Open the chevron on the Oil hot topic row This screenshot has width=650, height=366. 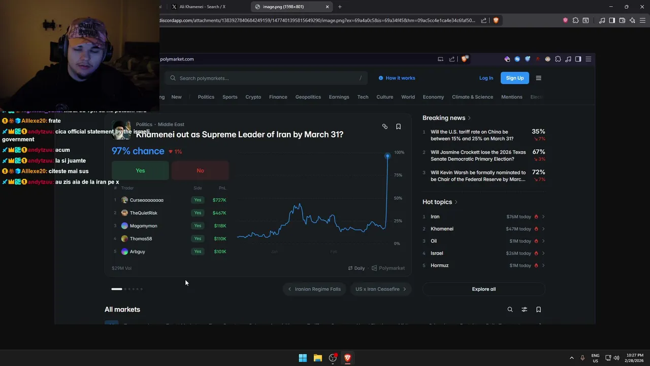(x=543, y=241)
